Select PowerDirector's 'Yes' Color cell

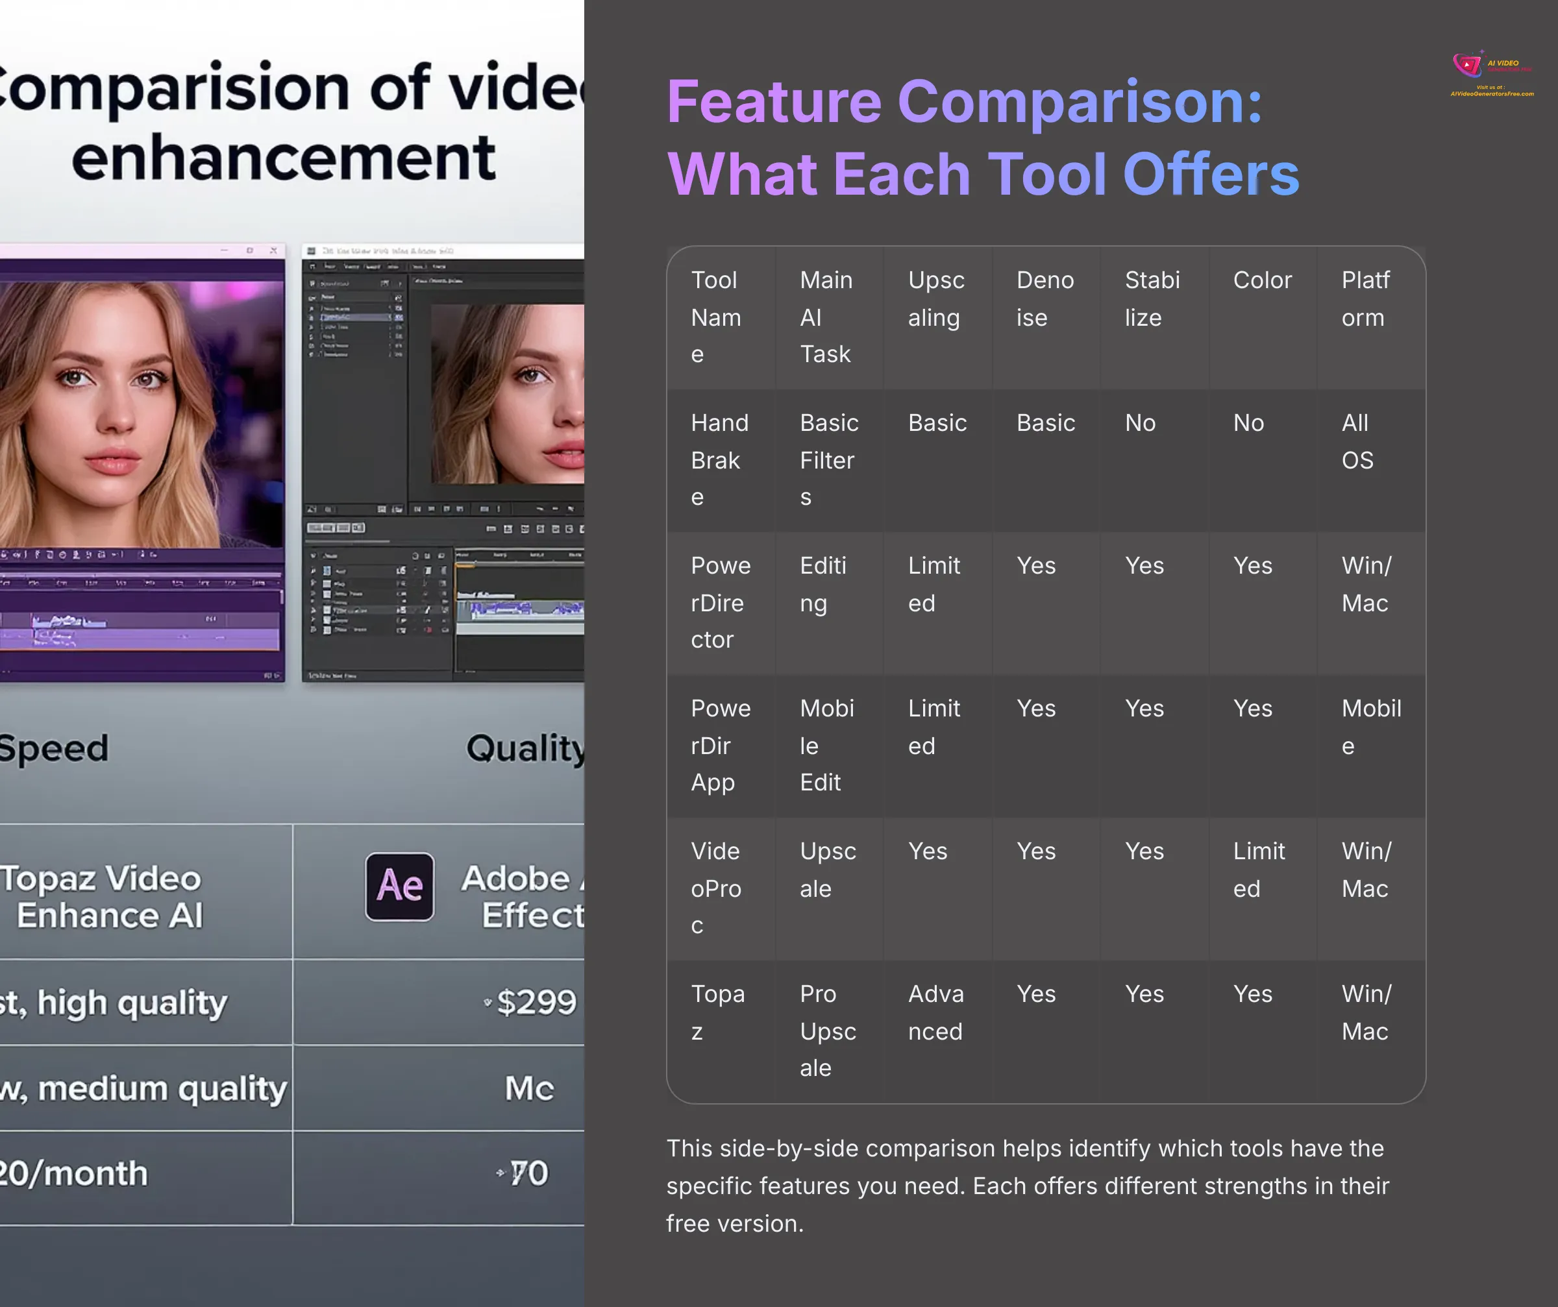pos(1263,603)
